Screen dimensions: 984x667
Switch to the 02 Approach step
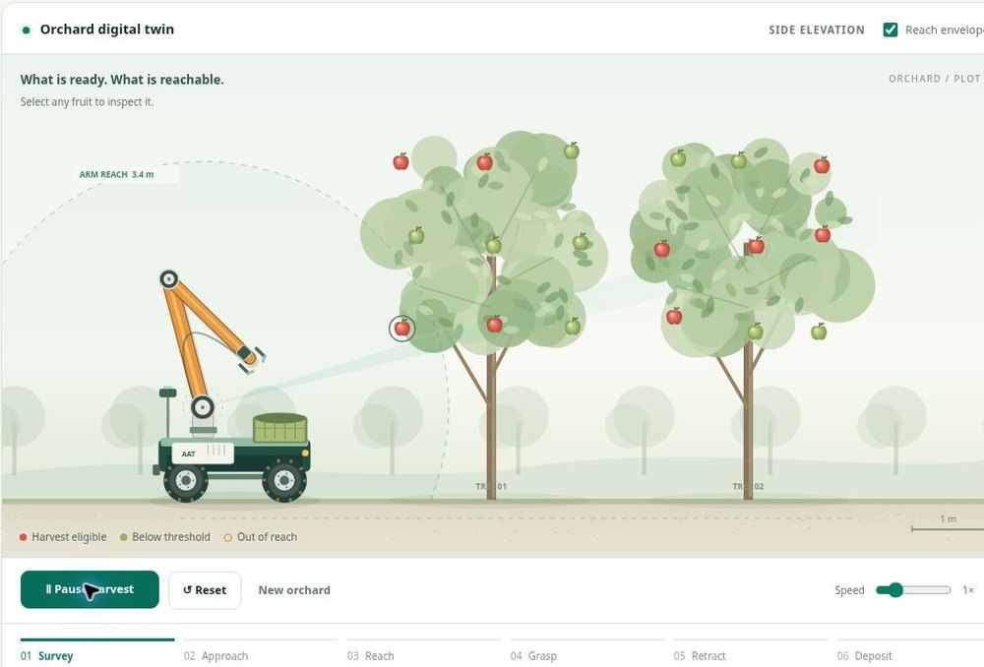tap(261, 652)
